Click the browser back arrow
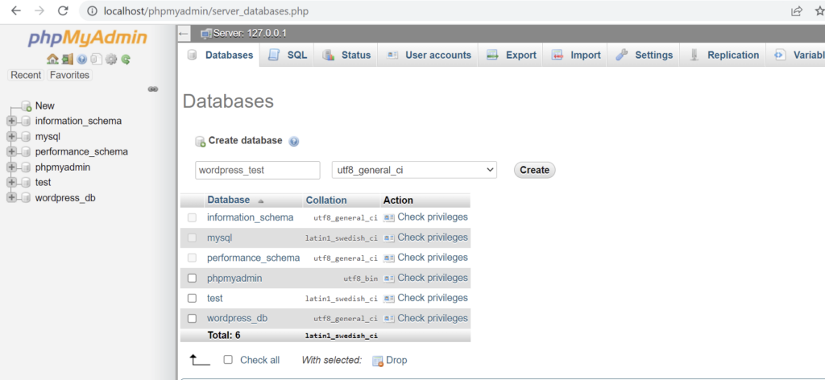Image resolution: width=825 pixels, height=380 pixels. pos(15,11)
